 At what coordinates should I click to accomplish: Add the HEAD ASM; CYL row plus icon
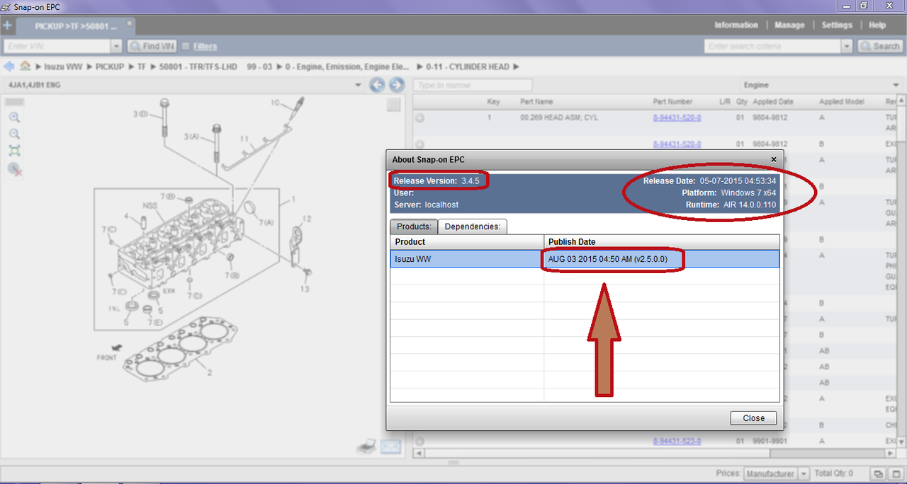[x=419, y=118]
